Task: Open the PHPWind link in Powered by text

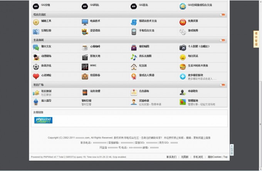Action: (x=48, y=157)
